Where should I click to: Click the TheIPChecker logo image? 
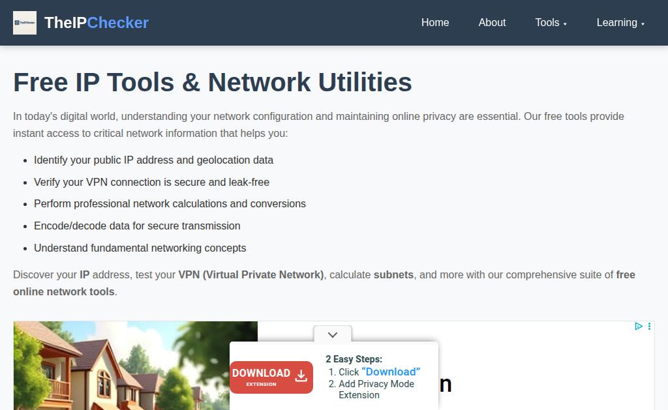click(x=25, y=23)
